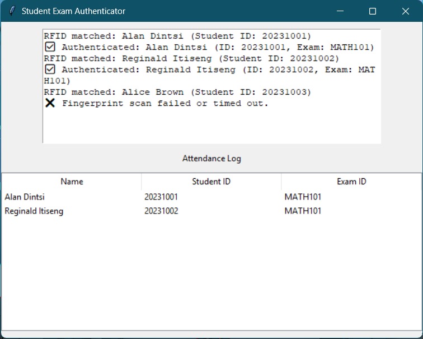Click the checkmark icon beside Authenticated: Reginald Itiseng
The width and height of the screenshot is (423, 339).
click(x=50, y=69)
